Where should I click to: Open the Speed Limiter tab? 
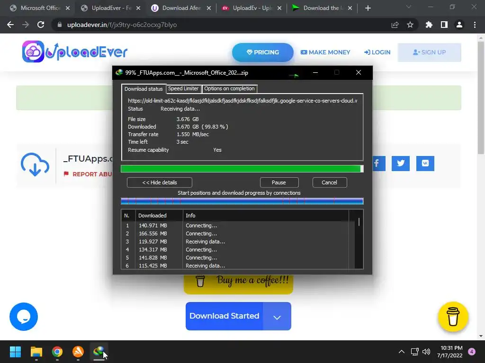[183, 88]
